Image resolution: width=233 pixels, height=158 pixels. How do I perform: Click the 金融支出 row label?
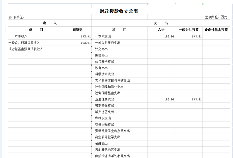pyautogui.click(x=101, y=143)
